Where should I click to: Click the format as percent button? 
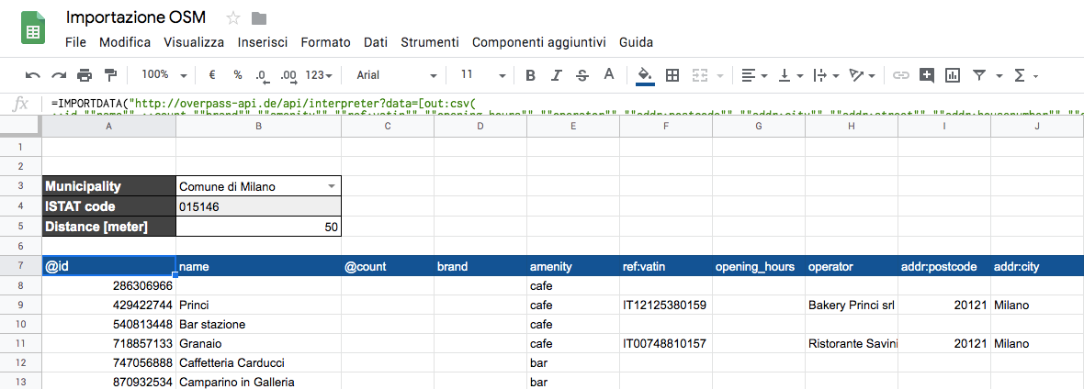pyautogui.click(x=238, y=75)
